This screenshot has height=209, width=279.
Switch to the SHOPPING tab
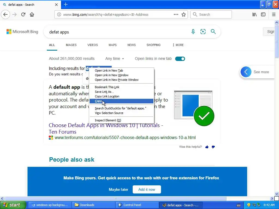click(x=153, y=45)
